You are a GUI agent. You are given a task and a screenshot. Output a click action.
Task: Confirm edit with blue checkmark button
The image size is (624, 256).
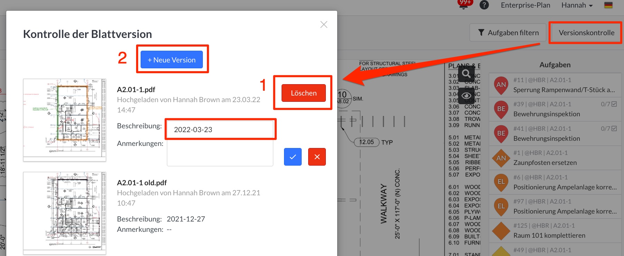click(x=293, y=157)
